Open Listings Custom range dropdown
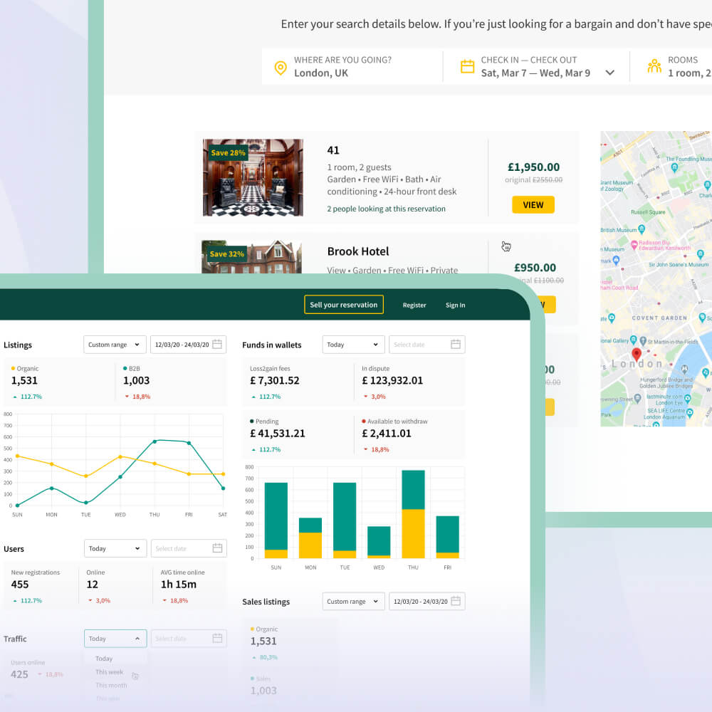Screen dimensions: 712x712 coord(115,345)
